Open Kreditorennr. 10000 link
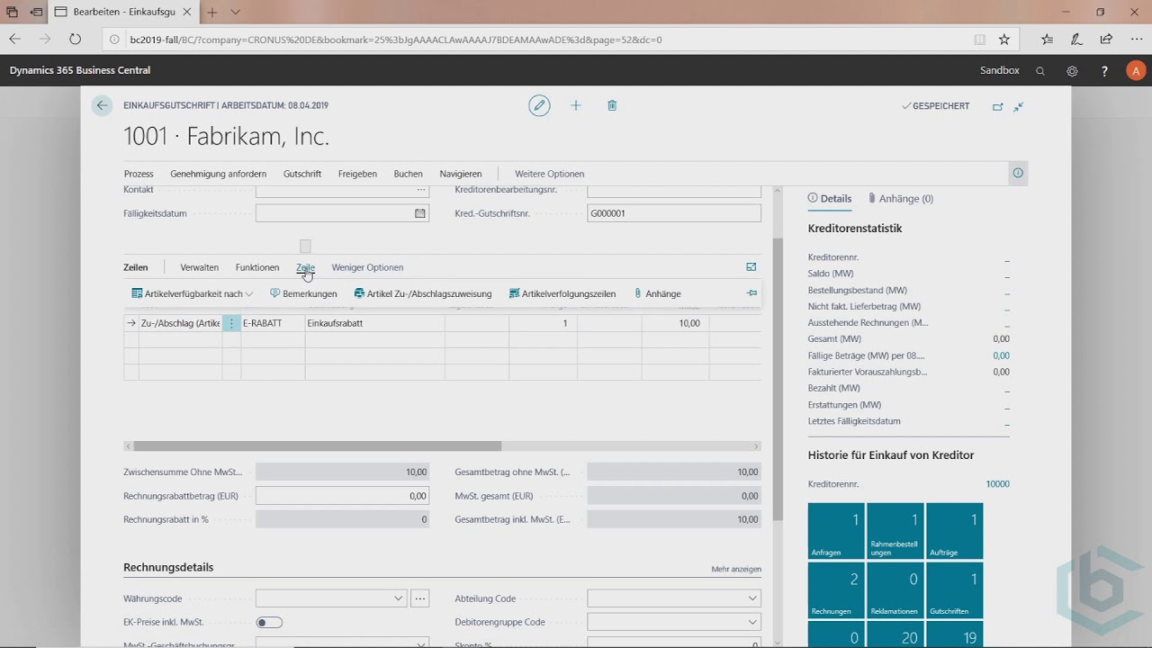Image resolution: width=1152 pixels, height=648 pixels. tap(997, 484)
